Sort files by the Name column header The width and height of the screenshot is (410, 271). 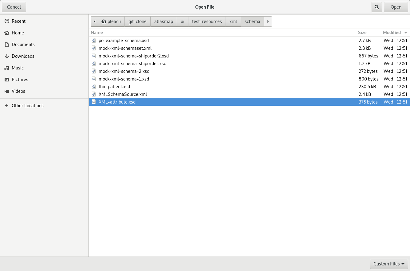97,33
